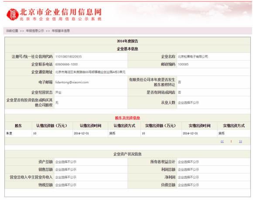Click the 2014年度报告 table heading

127,41
